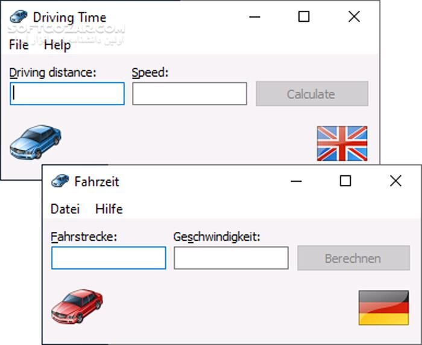
Task: Click the blue car image
Action: tap(35, 142)
